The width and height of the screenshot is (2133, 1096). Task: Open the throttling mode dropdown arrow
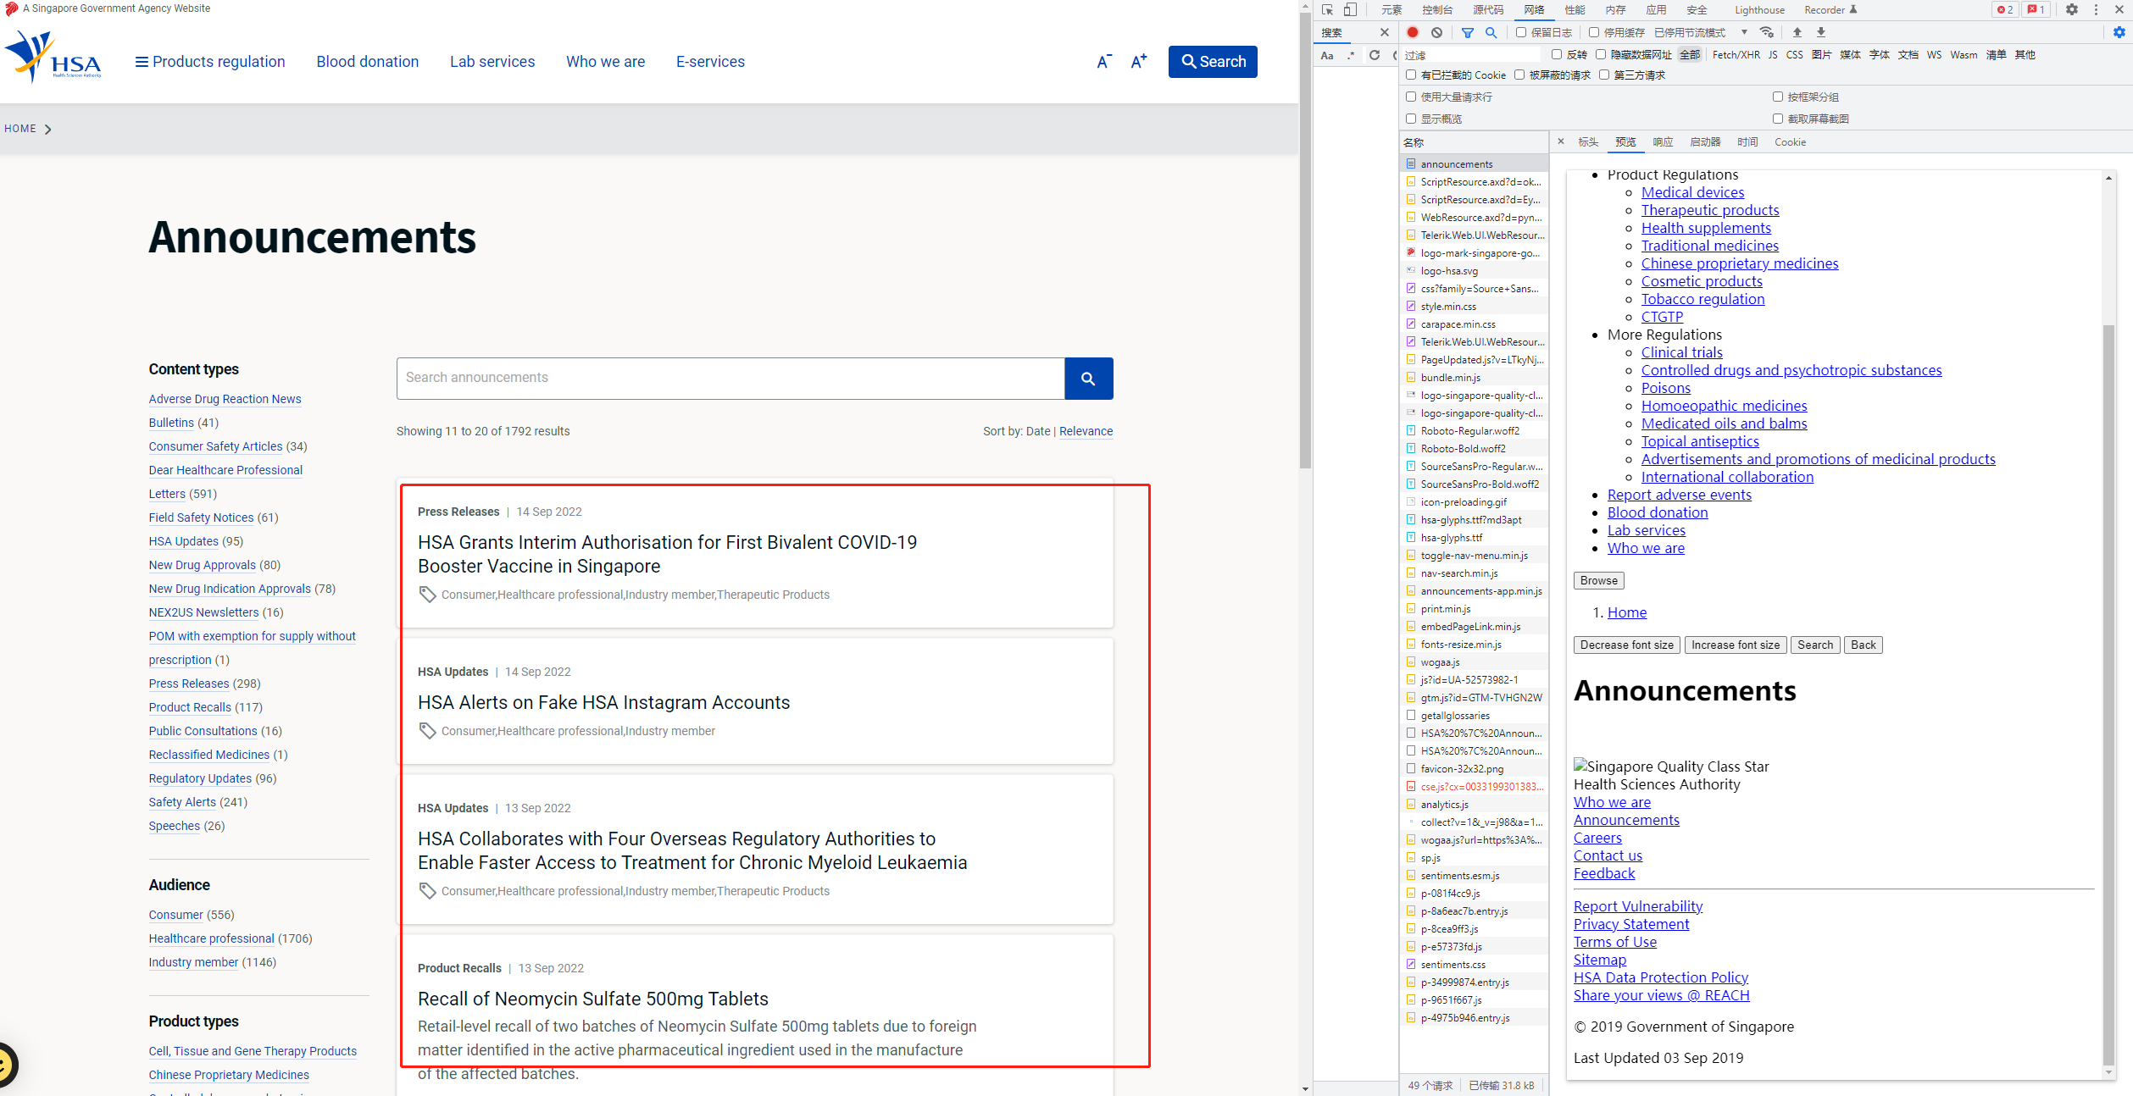pos(1744,32)
